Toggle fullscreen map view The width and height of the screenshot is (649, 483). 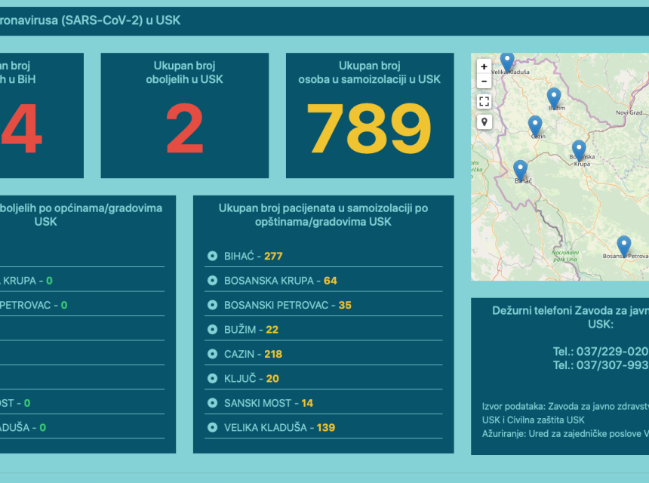click(x=484, y=101)
